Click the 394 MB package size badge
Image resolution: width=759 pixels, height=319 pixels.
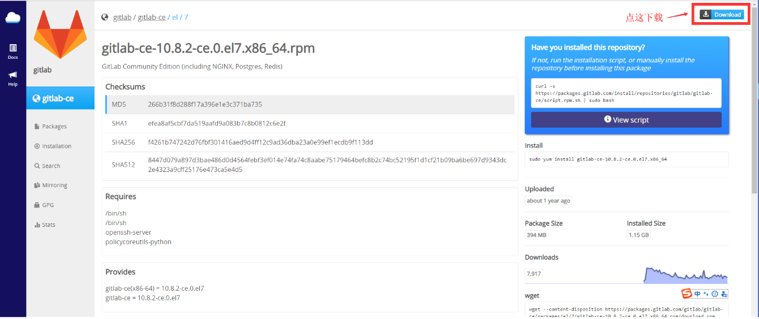coord(537,235)
